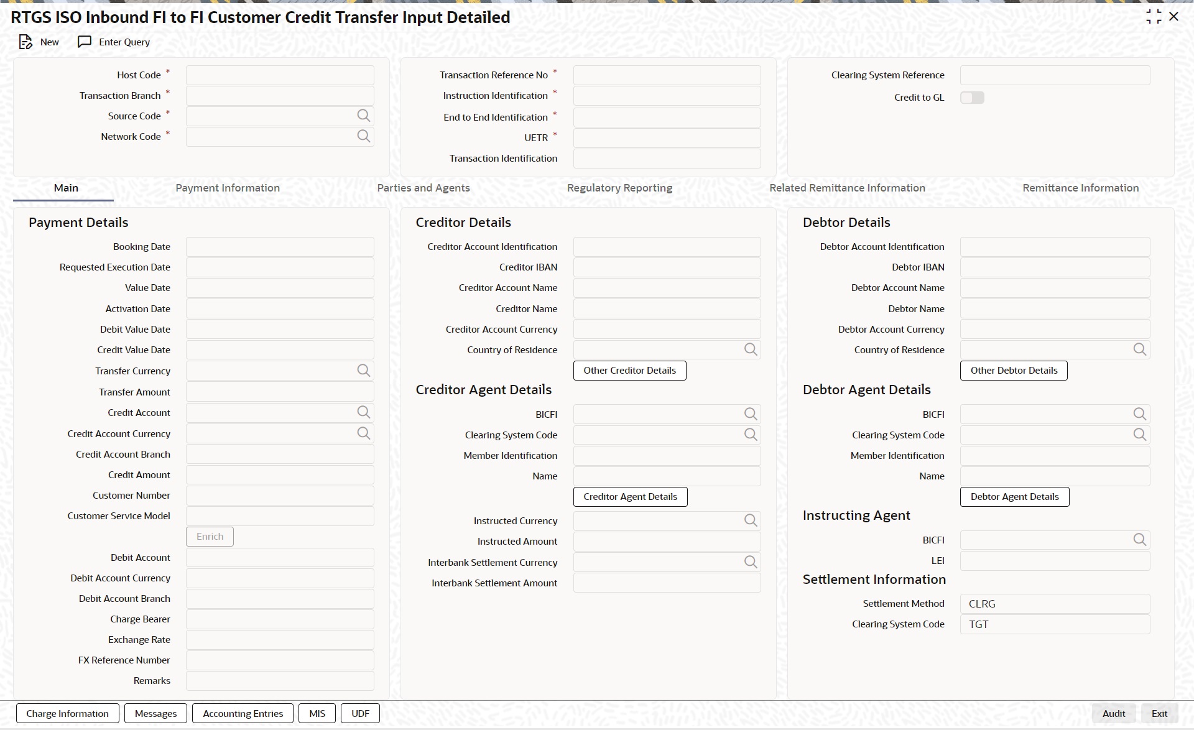The image size is (1194, 730).
Task: Search Clearing System Code in Debtor Agent Details
Action: [x=1139, y=435]
